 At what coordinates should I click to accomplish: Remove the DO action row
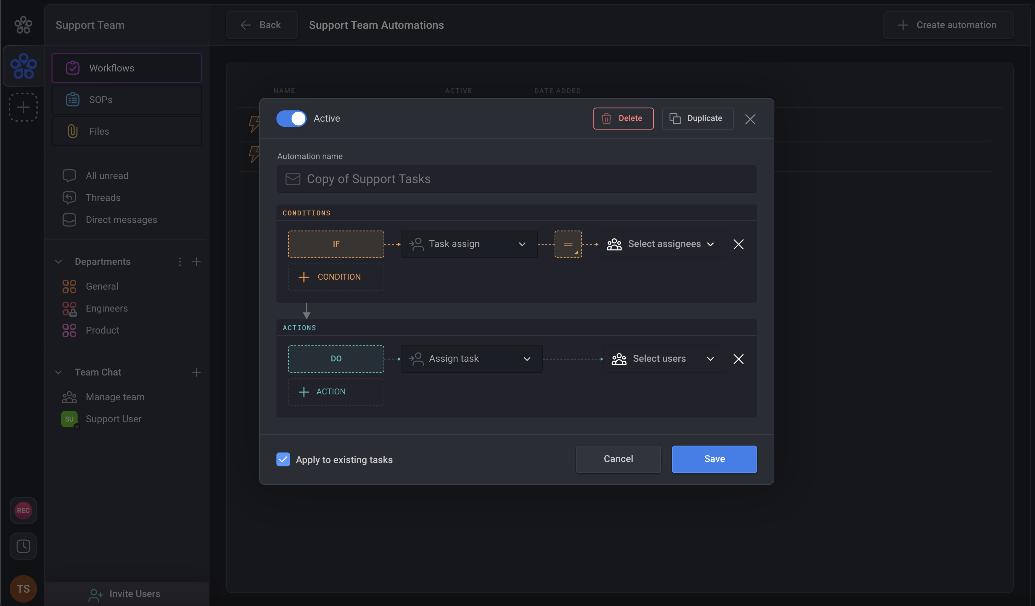[x=738, y=359]
